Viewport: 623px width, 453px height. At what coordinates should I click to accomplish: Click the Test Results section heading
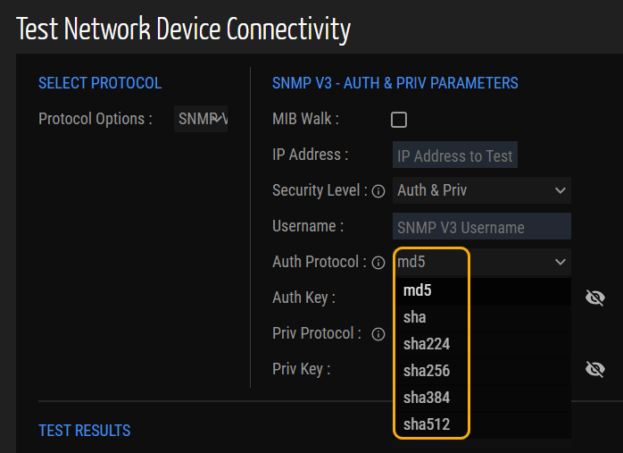(x=85, y=431)
